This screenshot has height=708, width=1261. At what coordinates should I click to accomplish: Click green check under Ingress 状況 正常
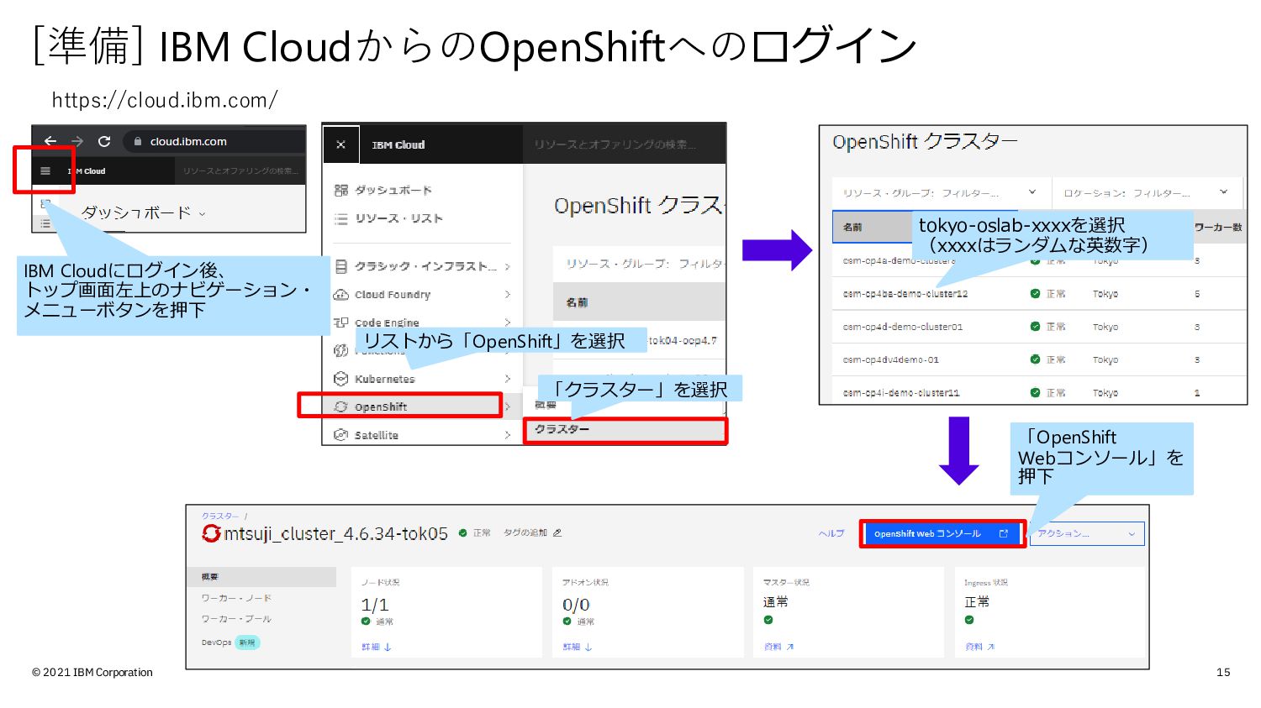coord(969,620)
